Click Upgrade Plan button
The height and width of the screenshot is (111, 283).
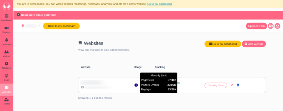pos(256,26)
